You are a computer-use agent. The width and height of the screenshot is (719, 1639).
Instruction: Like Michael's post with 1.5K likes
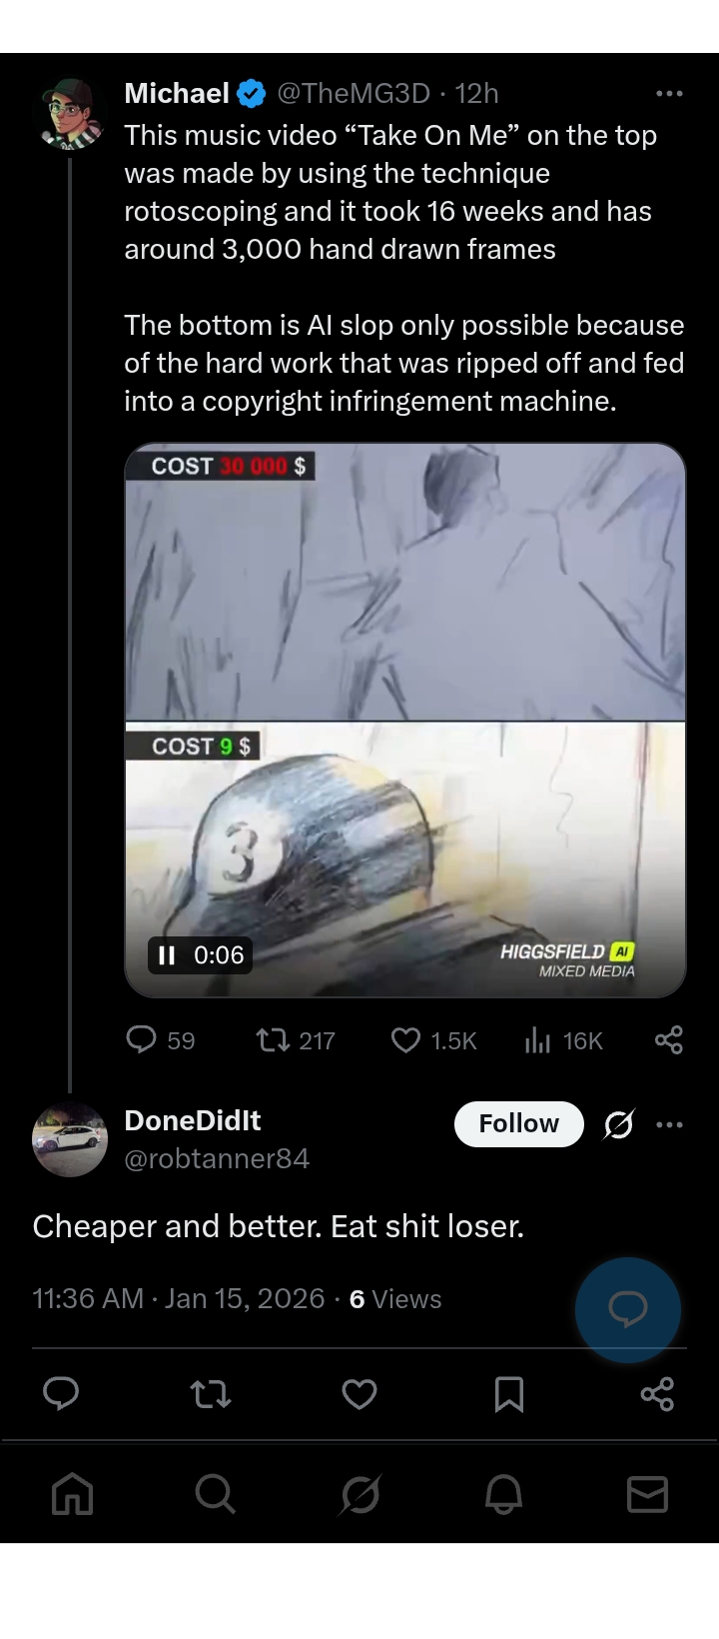(x=405, y=1040)
